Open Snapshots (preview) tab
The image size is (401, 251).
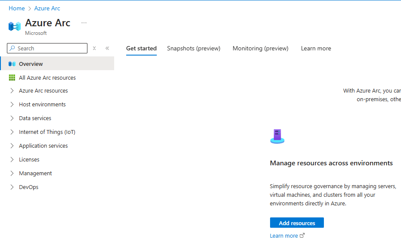pyautogui.click(x=193, y=49)
